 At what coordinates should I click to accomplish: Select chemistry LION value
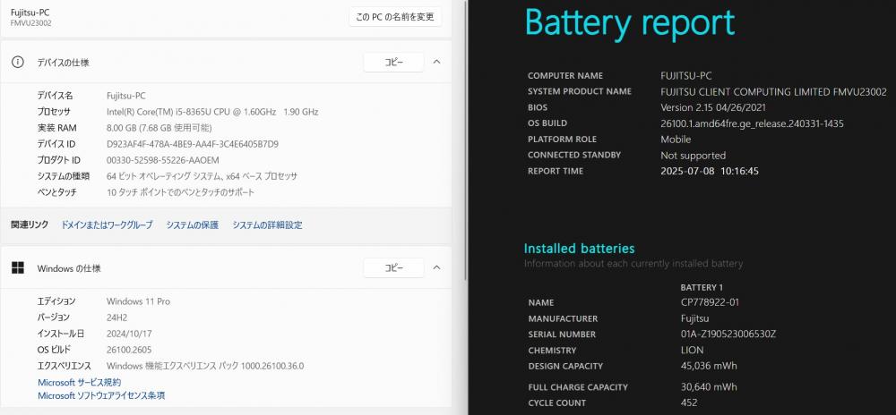[x=692, y=350]
